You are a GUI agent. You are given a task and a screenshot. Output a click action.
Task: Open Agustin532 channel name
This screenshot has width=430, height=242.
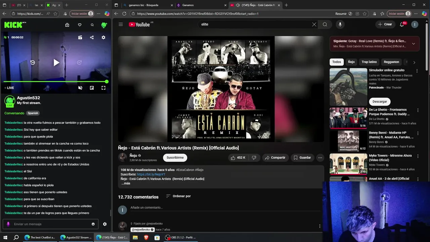29,98
